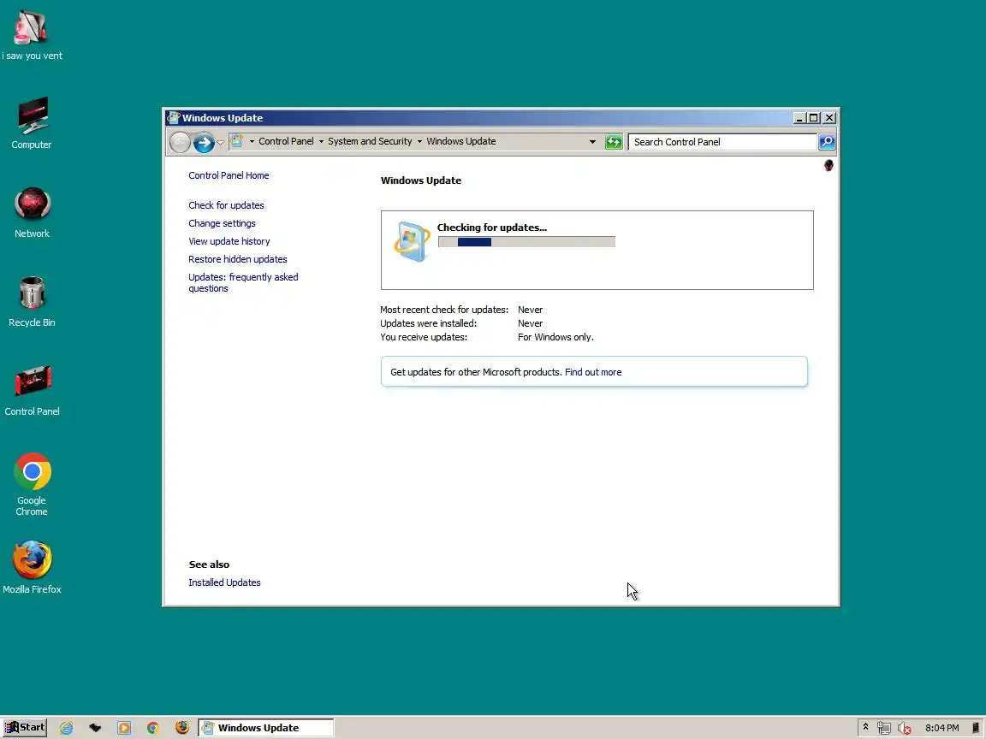Image resolution: width=986 pixels, height=739 pixels.
Task: Expand the dropdown arrow before Control Panel
Action: click(x=252, y=141)
